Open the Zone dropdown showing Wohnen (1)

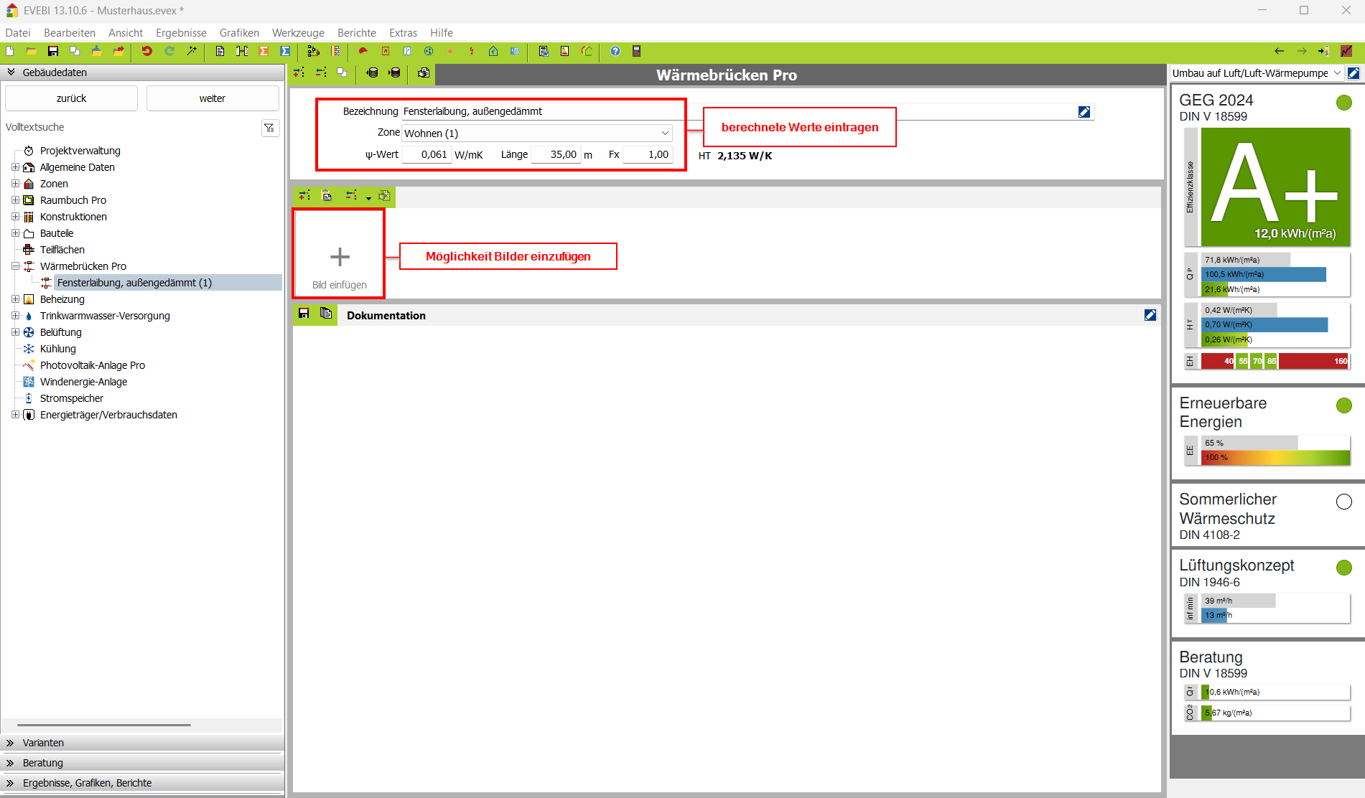point(536,133)
